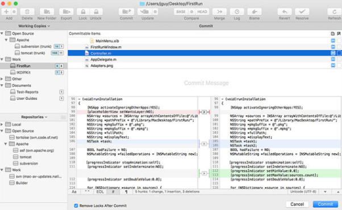Collapse the Apache folder under working copies
The height and width of the screenshot is (210, 342).
(x=6, y=40)
